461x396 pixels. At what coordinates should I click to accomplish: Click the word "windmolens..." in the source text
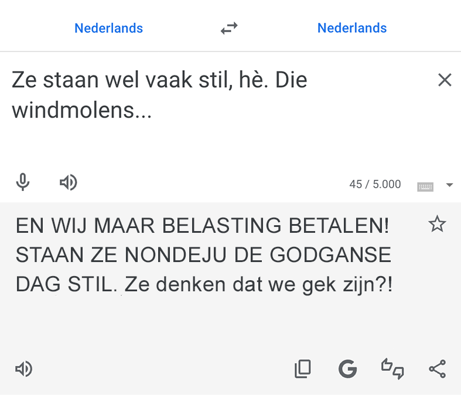pyautogui.click(x=82, y=111)
